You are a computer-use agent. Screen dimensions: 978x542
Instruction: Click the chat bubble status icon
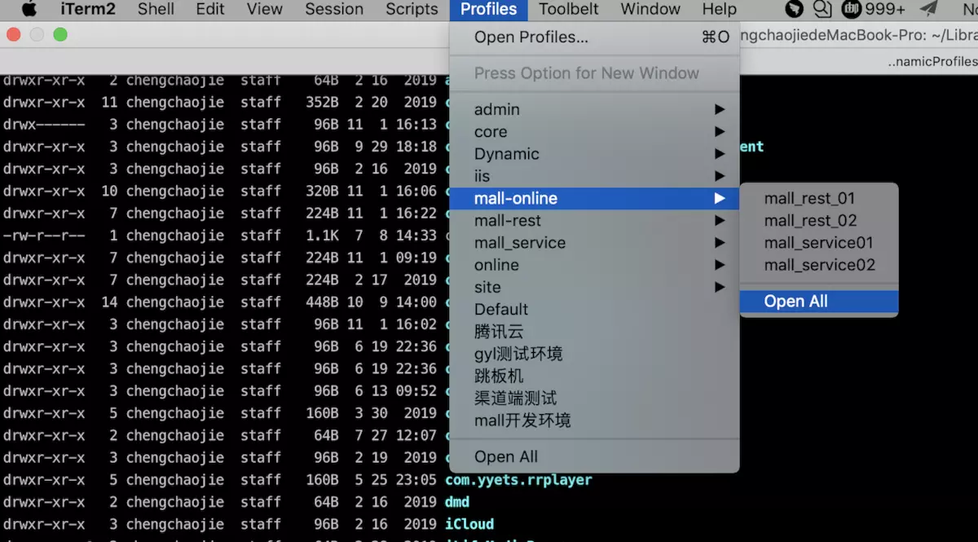822,9
